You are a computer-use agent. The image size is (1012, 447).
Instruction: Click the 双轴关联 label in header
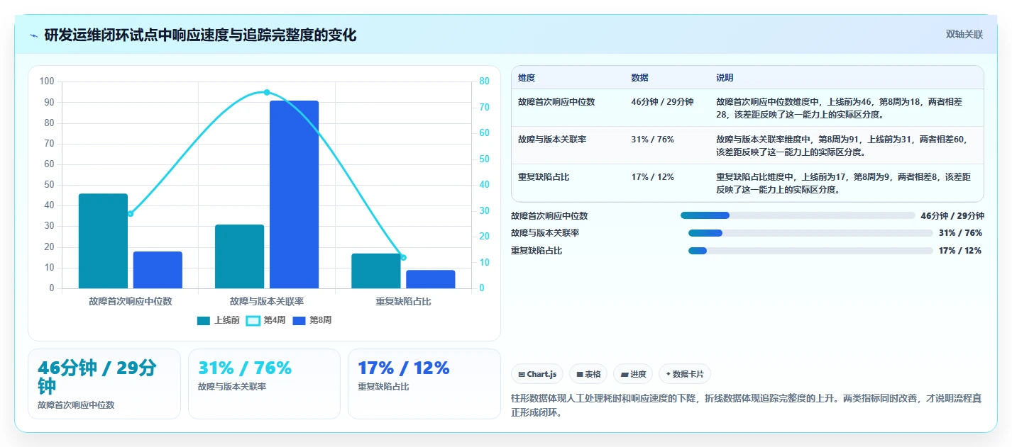tap(964, 34)
